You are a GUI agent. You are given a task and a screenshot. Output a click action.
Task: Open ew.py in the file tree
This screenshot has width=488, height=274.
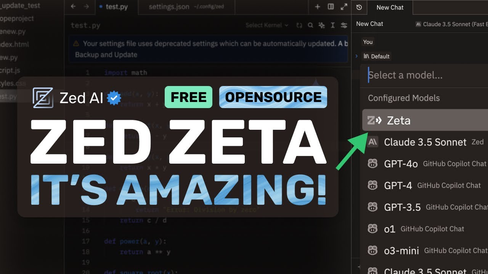click(9, 57)
